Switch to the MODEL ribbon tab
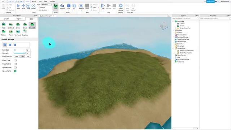 34,1
